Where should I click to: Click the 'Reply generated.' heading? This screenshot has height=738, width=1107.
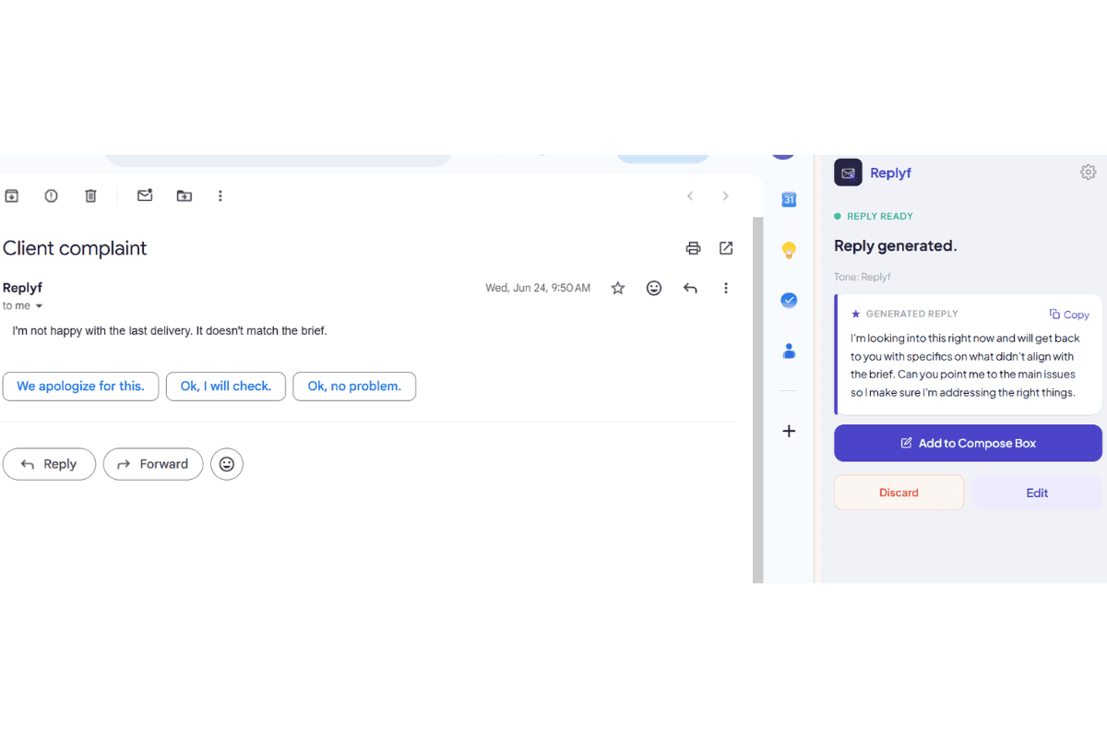pos(896,245)
